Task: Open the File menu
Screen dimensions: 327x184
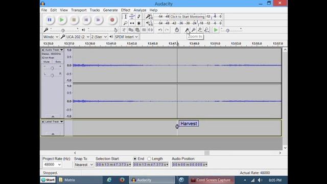Action: coord(44,10)
